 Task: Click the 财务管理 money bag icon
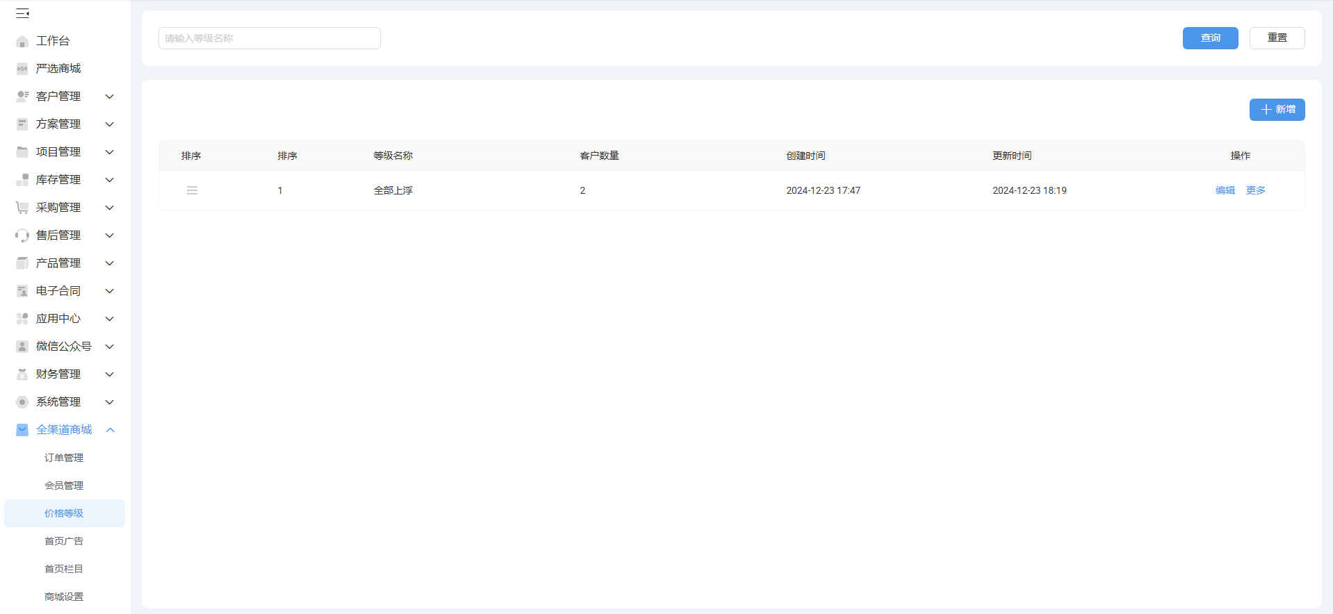coord(22,374)
